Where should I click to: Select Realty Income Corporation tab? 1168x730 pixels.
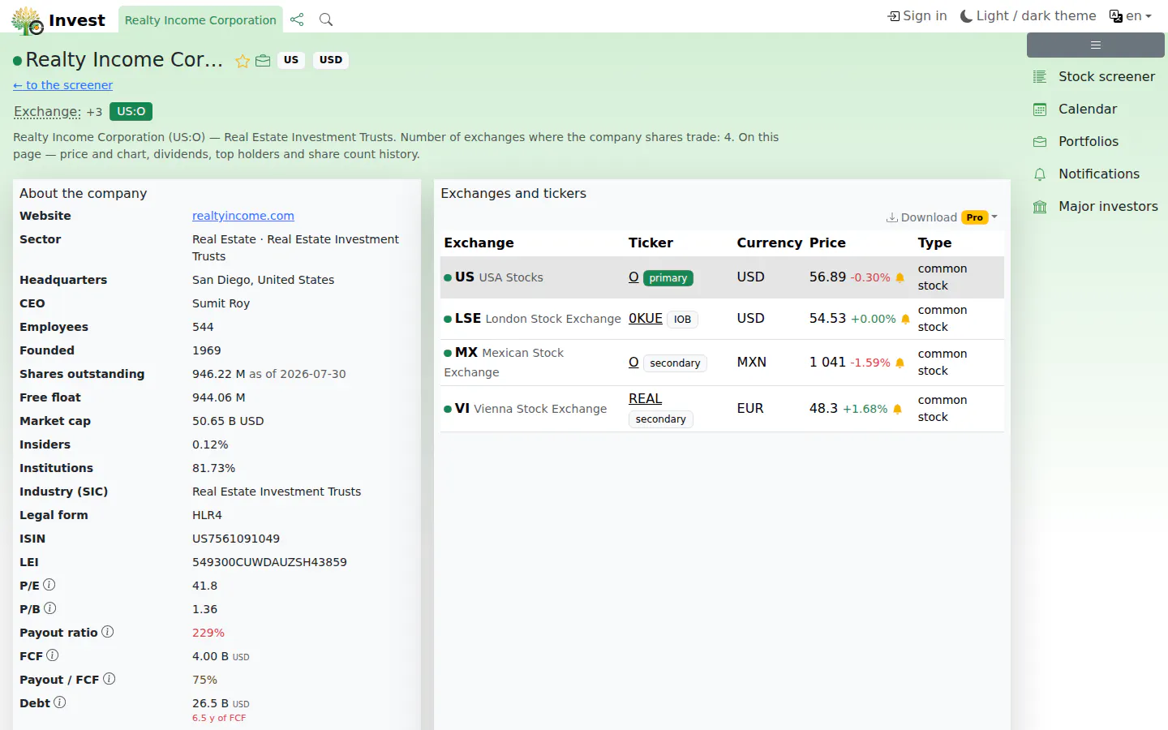200,20
